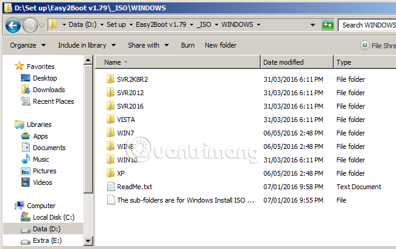The height and width of the screenshot is (249, 396).
Task: Expand dropdown arrow after Data (D:)
Action: [102, 24]
